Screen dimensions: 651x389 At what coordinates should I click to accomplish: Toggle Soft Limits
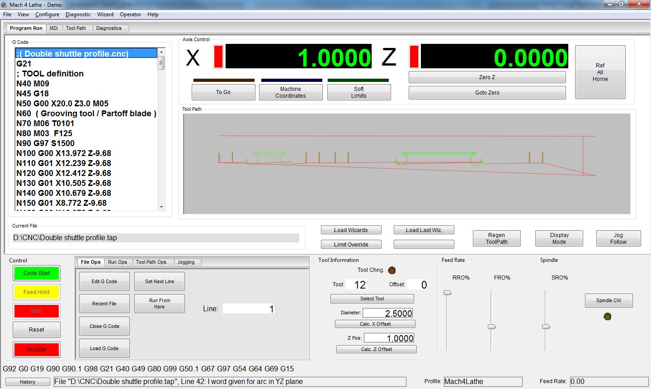point(359,92)
